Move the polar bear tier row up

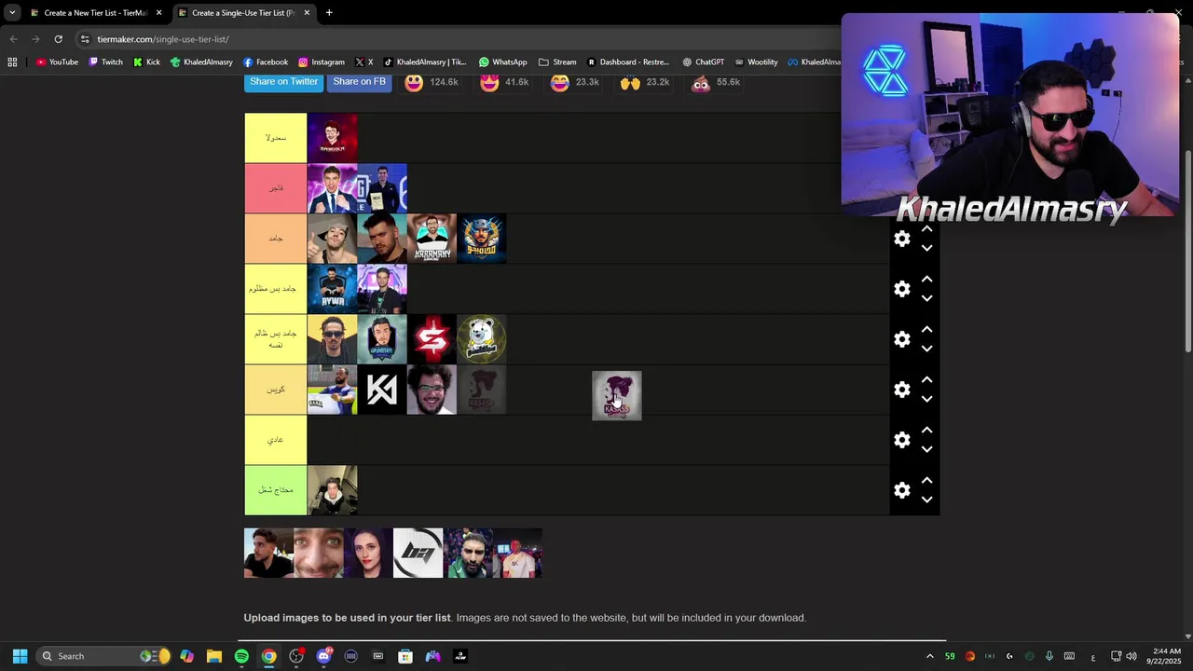coord(926,330)
